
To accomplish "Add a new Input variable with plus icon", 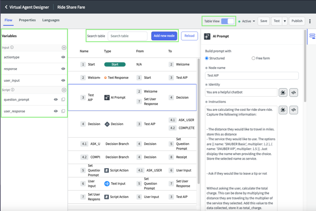I will click(64, 48).
